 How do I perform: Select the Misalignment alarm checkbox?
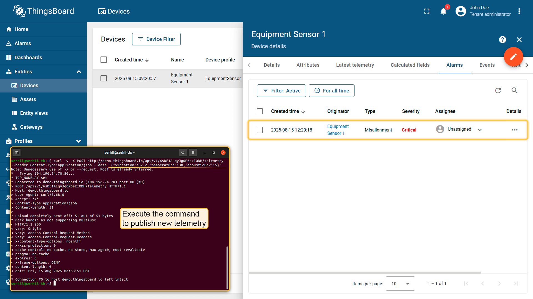260,130
